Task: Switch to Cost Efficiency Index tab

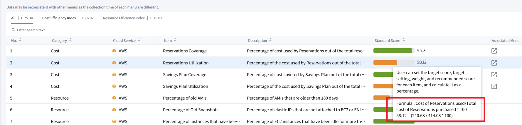Action: point(59,18)
